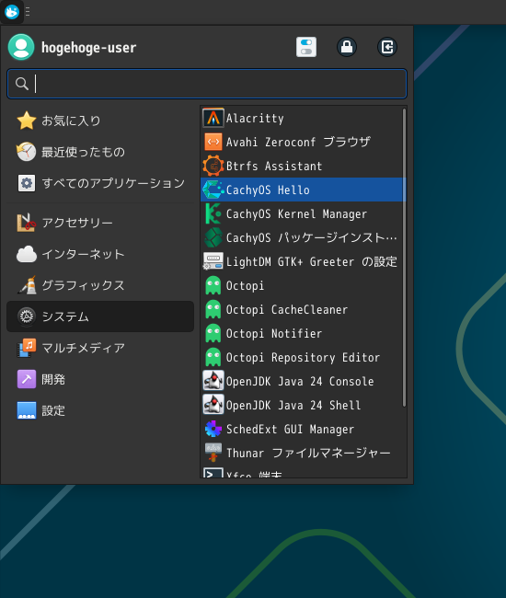The height and width of the screenshot is (598, 506).
Task: Click the hogehoge-user name label
Action: pyautogui.click(x=89, y=48)
